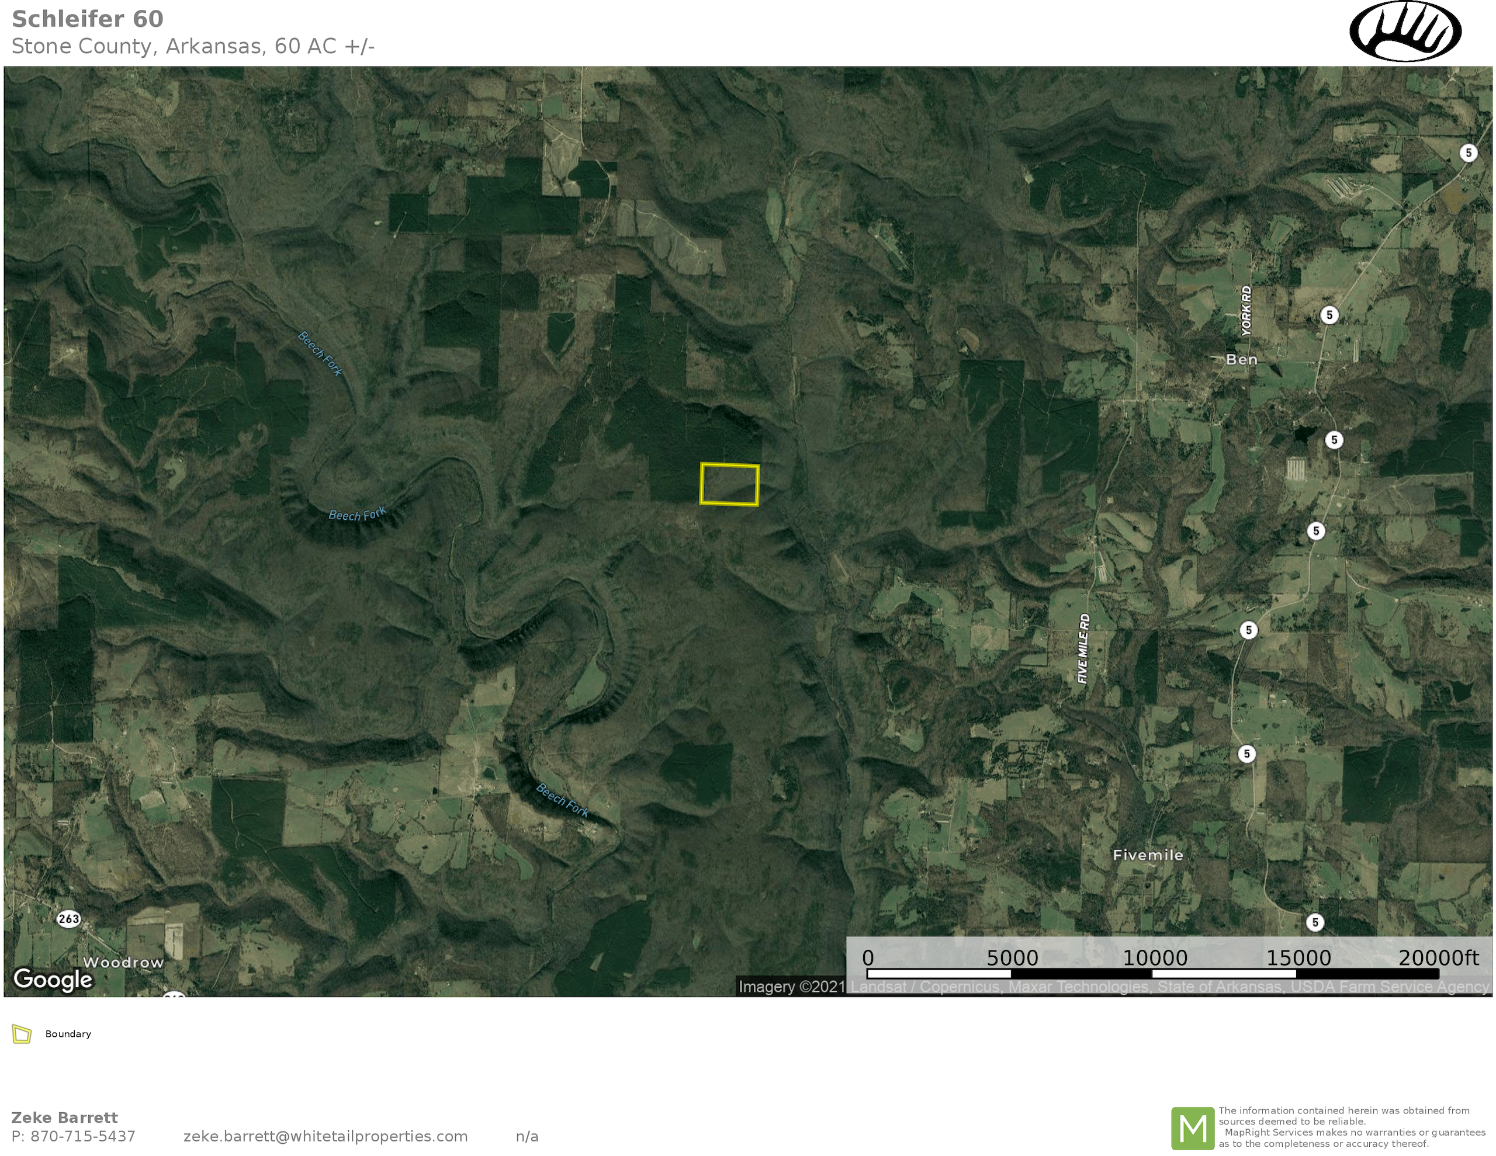Click the phone number 870-715-5437
Viewport: 1496px width, 1156px height.
tap(82, 1136)
